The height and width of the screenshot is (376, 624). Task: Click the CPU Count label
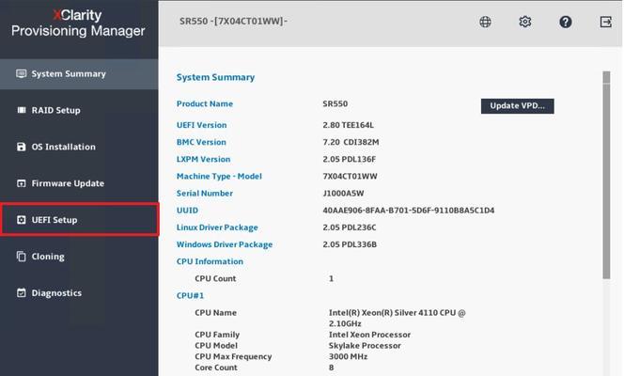pyautogui.click(x=215, y=278)
